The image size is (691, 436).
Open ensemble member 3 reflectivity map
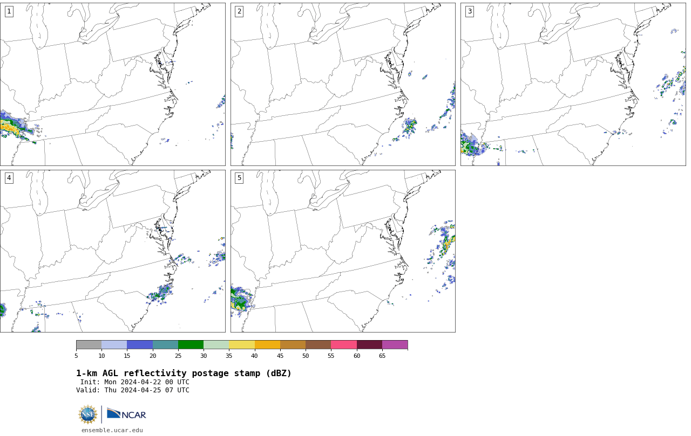coord(573,84)
